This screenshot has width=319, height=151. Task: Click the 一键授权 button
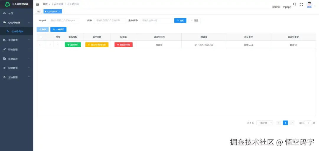pos(58,29)
